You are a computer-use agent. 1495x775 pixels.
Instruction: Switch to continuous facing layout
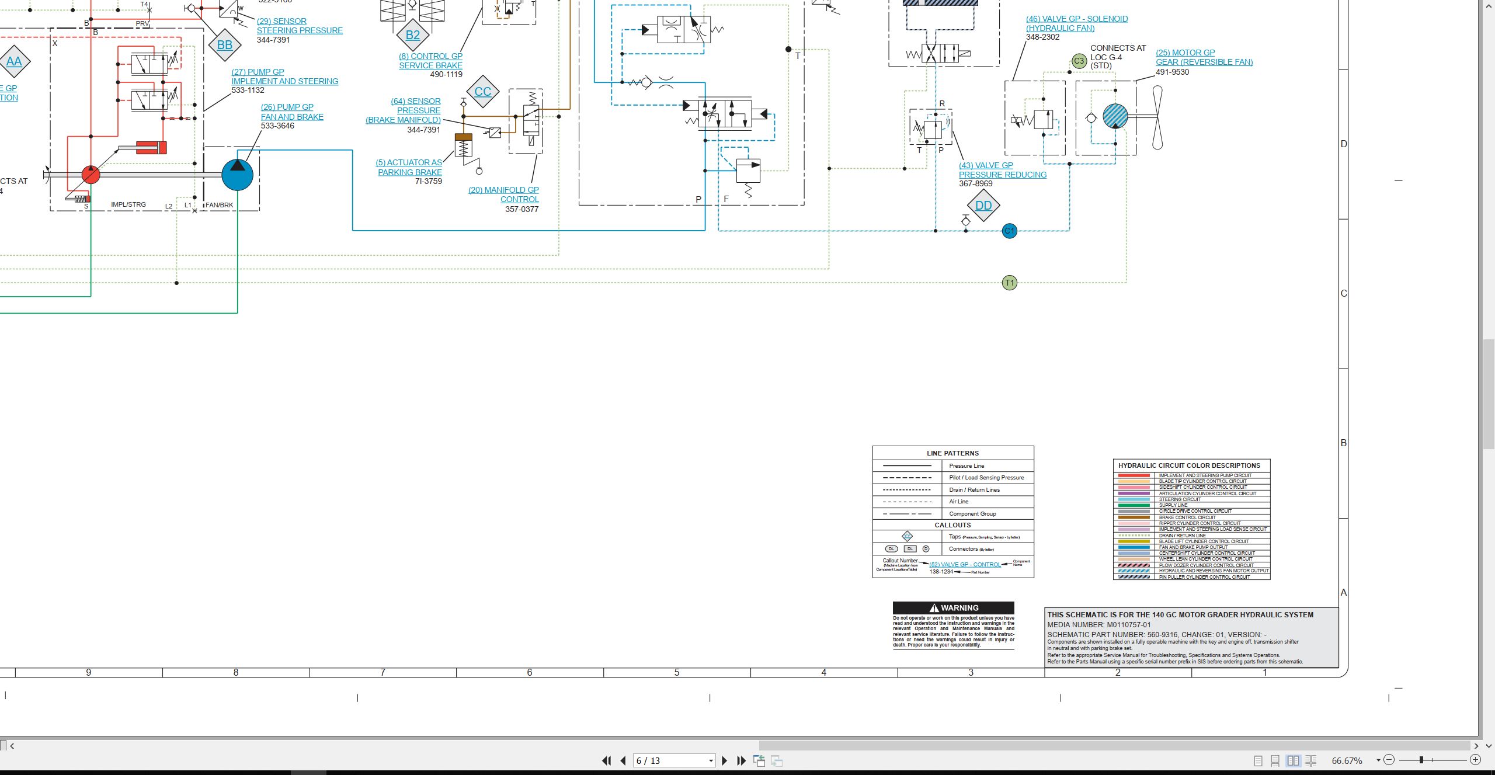click(x=1310, y=760)
